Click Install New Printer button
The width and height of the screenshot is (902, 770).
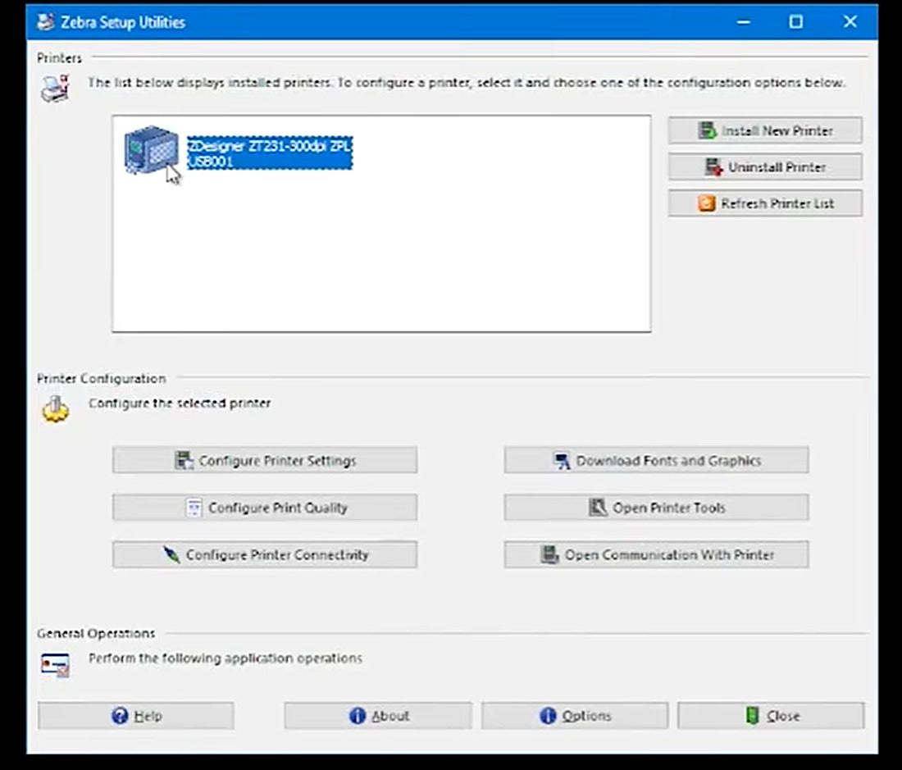click(x=765, y=130)
